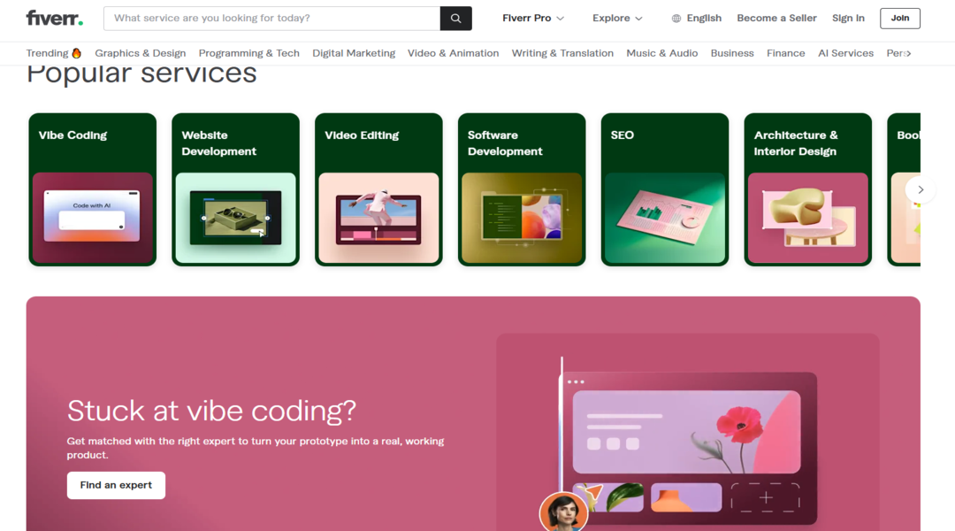955x531 pixels.
Task: Click the search magnifier button
Action: (455, 19)
